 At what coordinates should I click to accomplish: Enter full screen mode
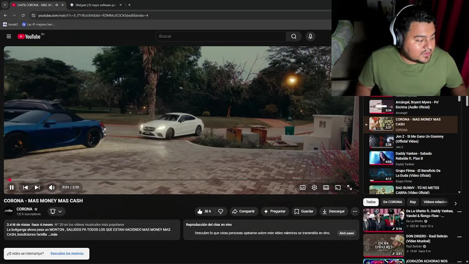[350, 187]
